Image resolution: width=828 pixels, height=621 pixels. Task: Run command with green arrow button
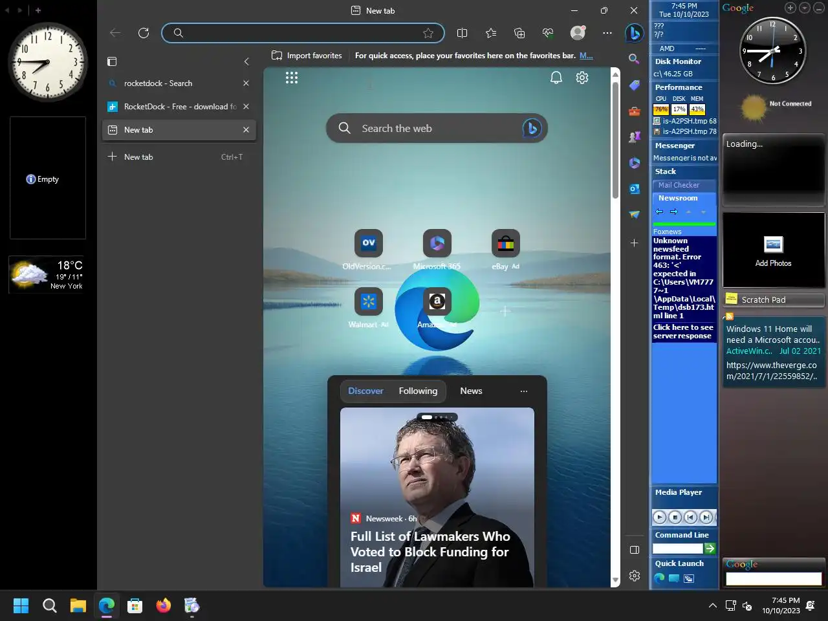tap(710, 549)
